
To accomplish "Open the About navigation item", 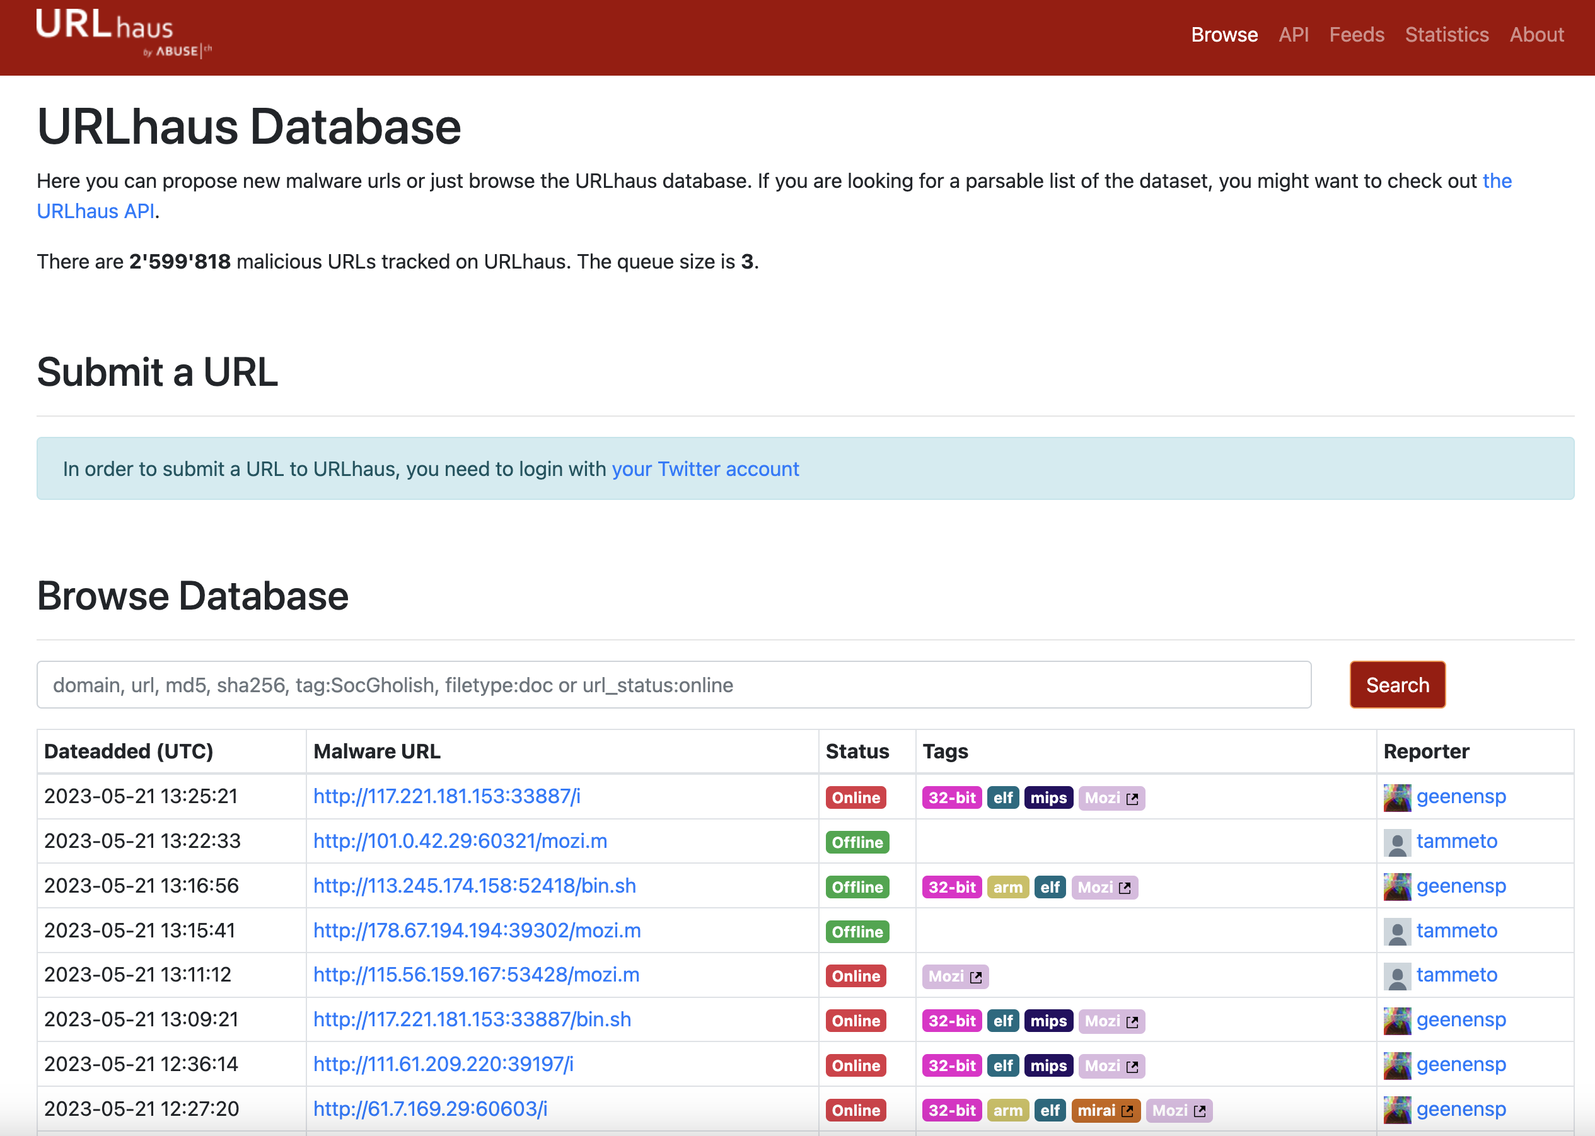I will 1536,35.
